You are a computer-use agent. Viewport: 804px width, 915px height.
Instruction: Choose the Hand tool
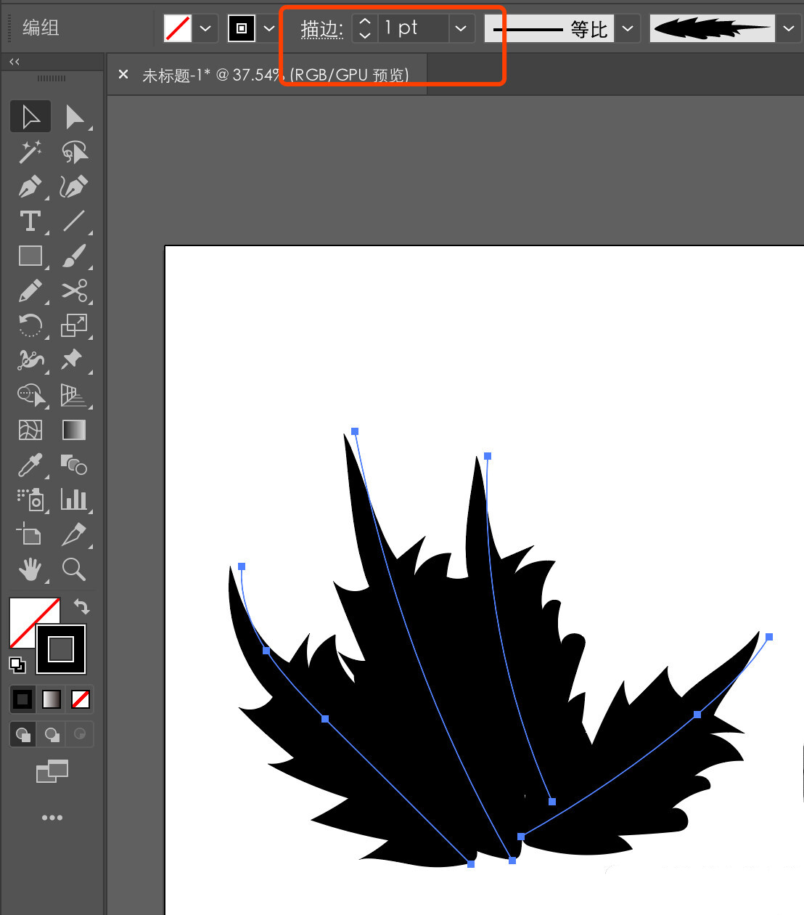30,569
